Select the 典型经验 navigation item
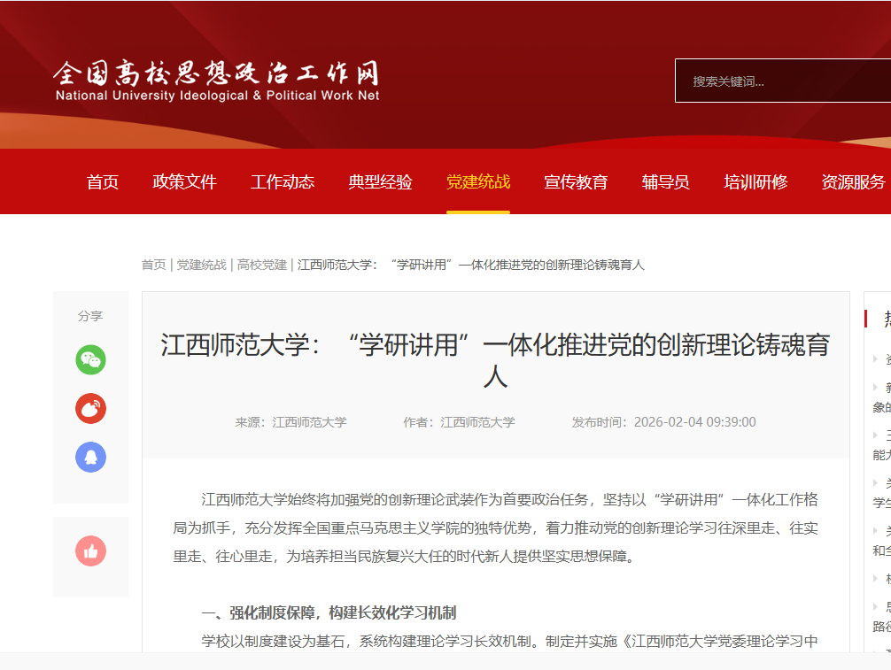Viewport: 891px width, 670px height. [x=380, y=182]
